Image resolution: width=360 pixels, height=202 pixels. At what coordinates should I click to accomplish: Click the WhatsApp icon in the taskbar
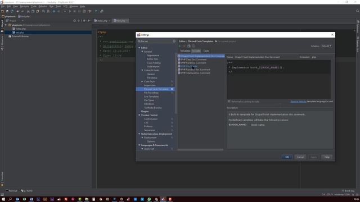pos(149,199)
